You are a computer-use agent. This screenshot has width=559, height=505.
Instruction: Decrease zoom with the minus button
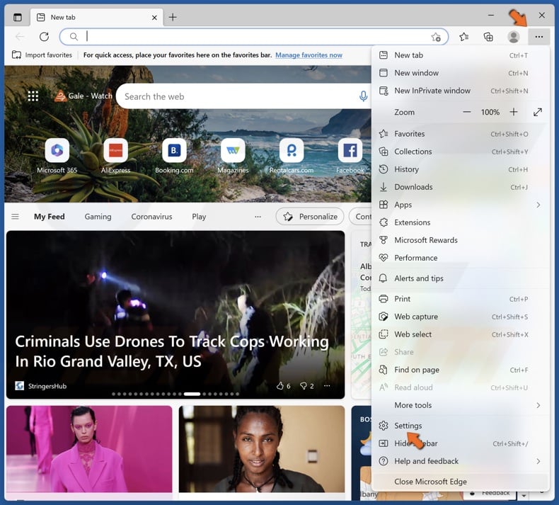(x=466, y=112)
